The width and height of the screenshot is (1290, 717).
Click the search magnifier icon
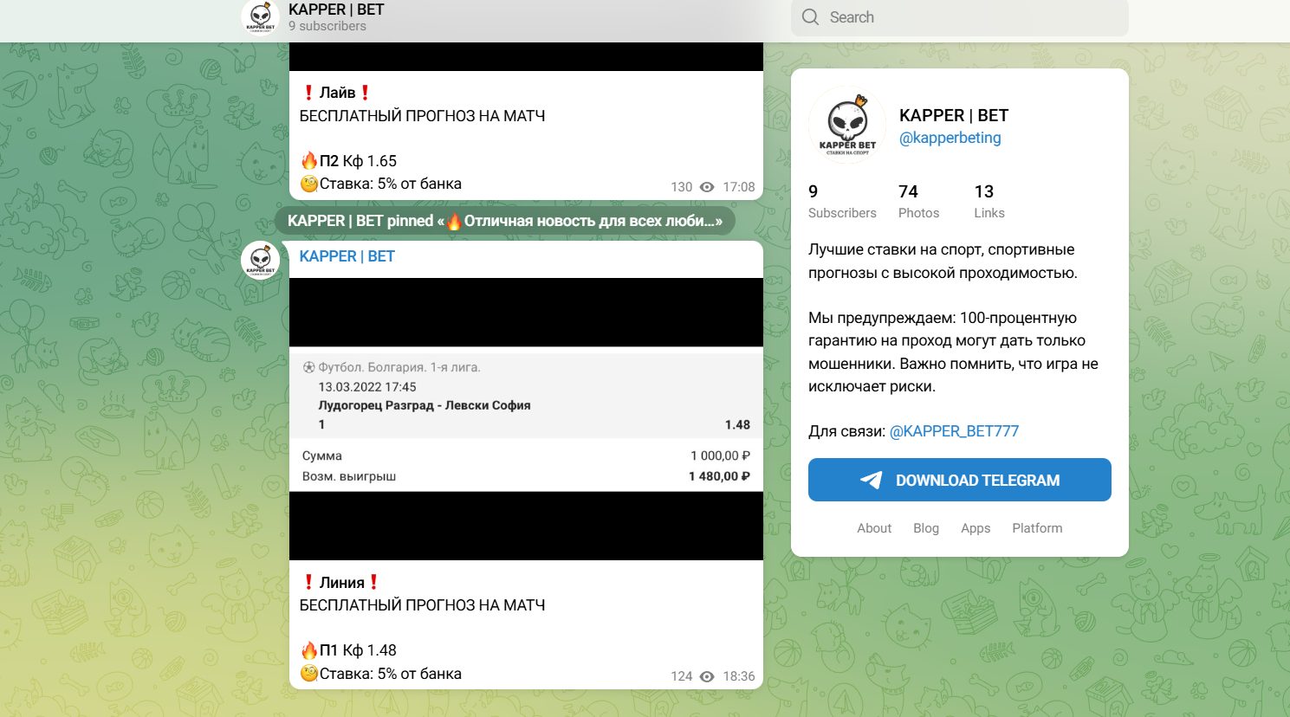810,17
